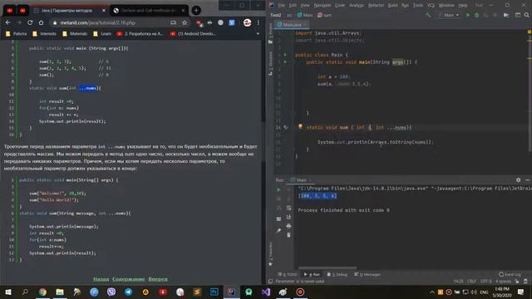Toggle the lock read-only icon in status bar
Image resolution: width=532 pixels, height=299 pixels.
coord(517,282)
